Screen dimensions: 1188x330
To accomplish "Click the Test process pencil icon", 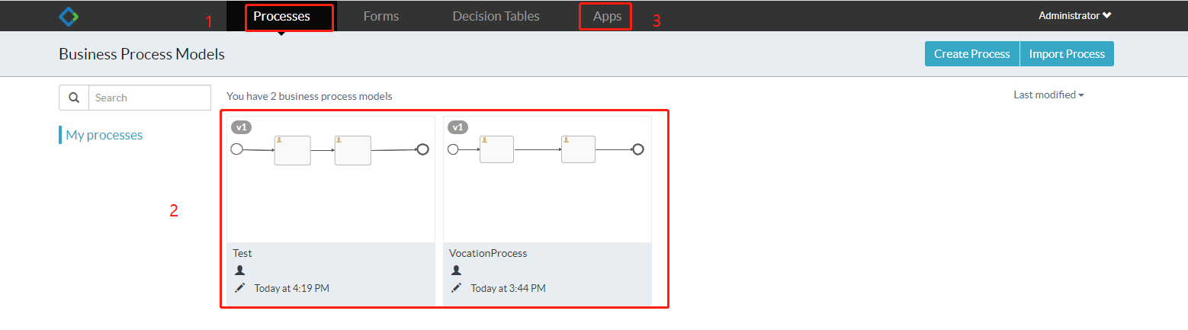I will [x=240, y=288].
